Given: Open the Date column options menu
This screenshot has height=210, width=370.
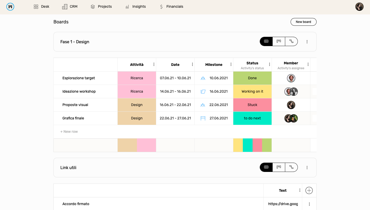Looking at the screenshot, I should pos(192,64).
